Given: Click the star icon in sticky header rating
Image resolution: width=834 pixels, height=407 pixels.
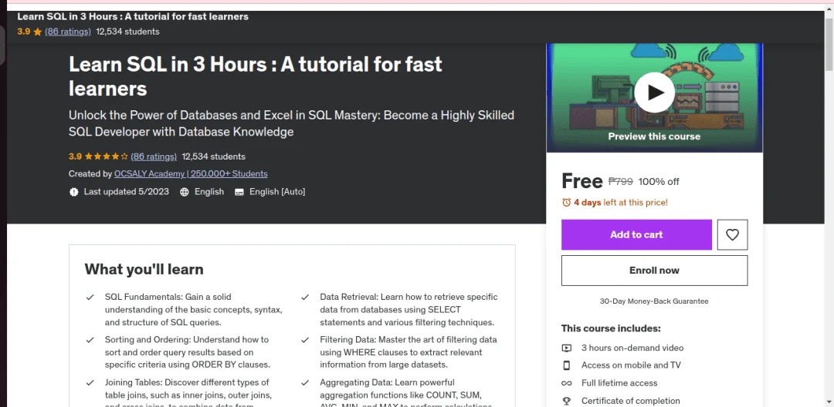Looking at the screenshot, I should 37,32.
